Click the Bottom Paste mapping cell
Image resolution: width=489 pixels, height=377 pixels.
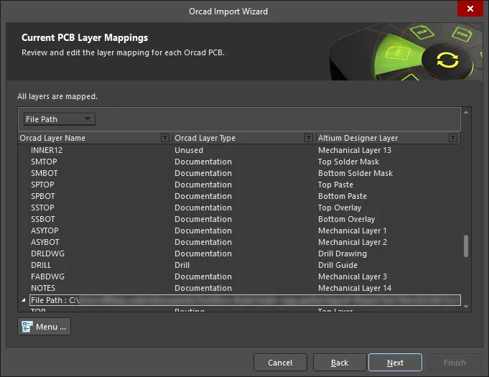click(343, 196)
